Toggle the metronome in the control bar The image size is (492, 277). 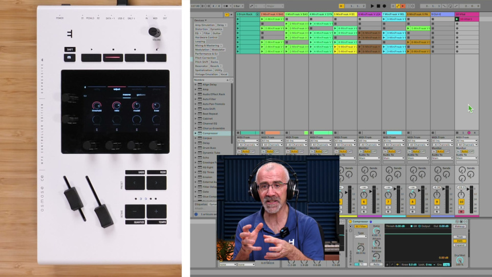click(227, 6)
